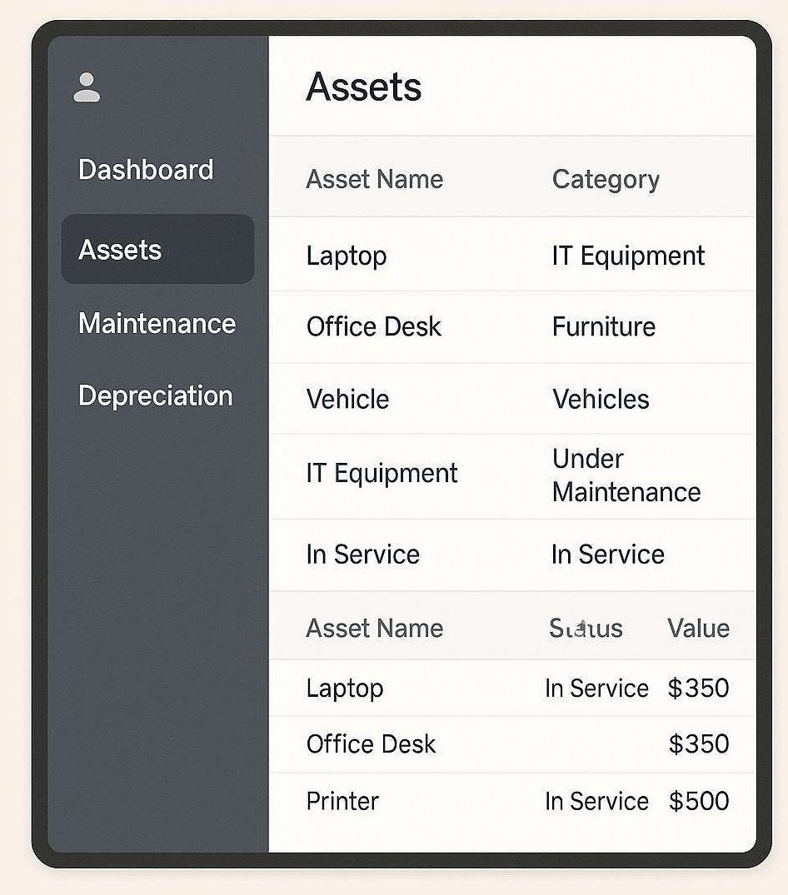788x895 pixels.
Task: Open the Depreciation section in sidebar
Action: tap(155, 395)
